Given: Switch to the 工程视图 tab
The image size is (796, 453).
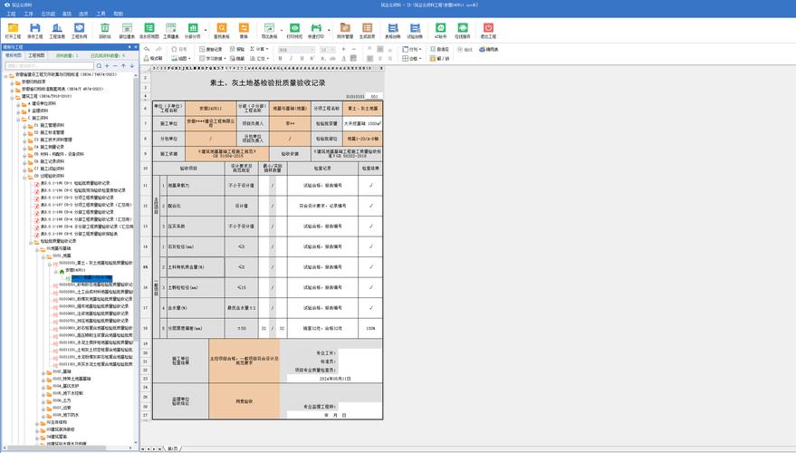Looking at the screenshot, I should pos(36,55).
